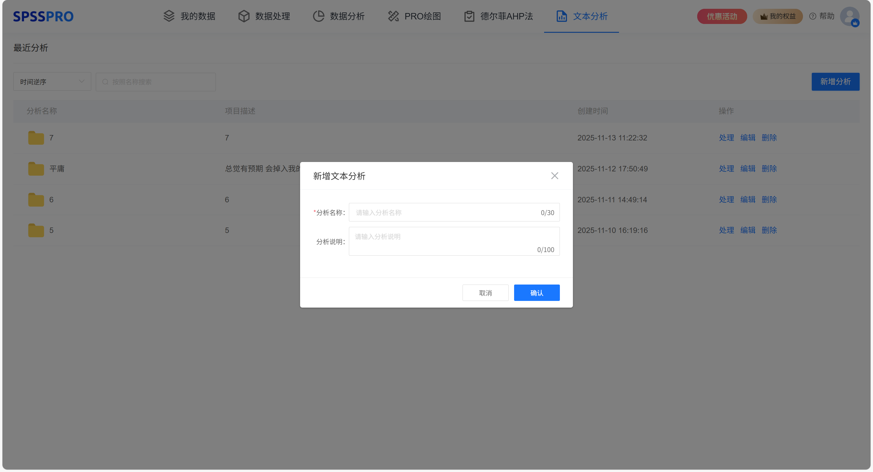This screenshot has width=873, height=472.
Task: Open the 数据分析 menu tab
Action: point(347,16)
